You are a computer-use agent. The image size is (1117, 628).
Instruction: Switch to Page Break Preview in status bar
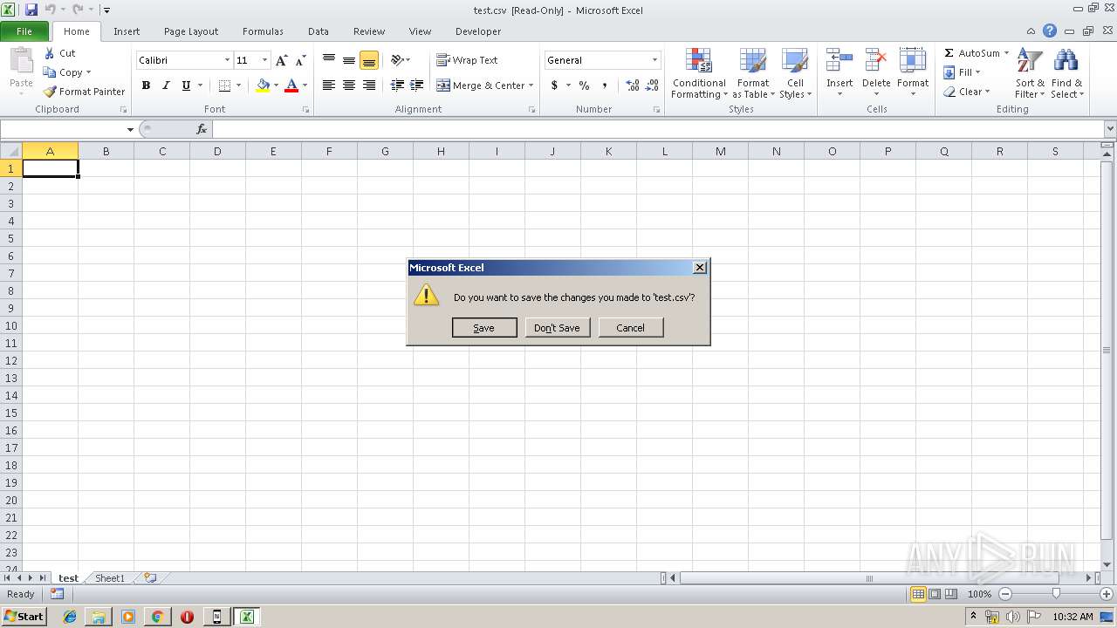pos(951,594)
